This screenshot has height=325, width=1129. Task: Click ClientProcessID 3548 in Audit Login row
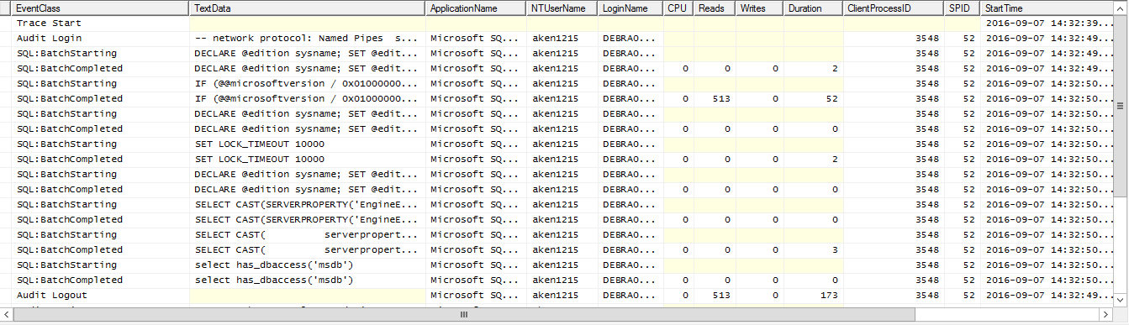tap(927, 38)
